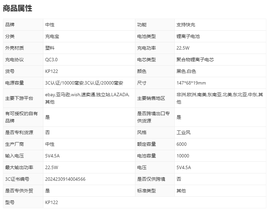Select the 有可授权的自有品牌 label cell
Screen dimensions: 272x212
pyautogui.click(x=22, y=117)
